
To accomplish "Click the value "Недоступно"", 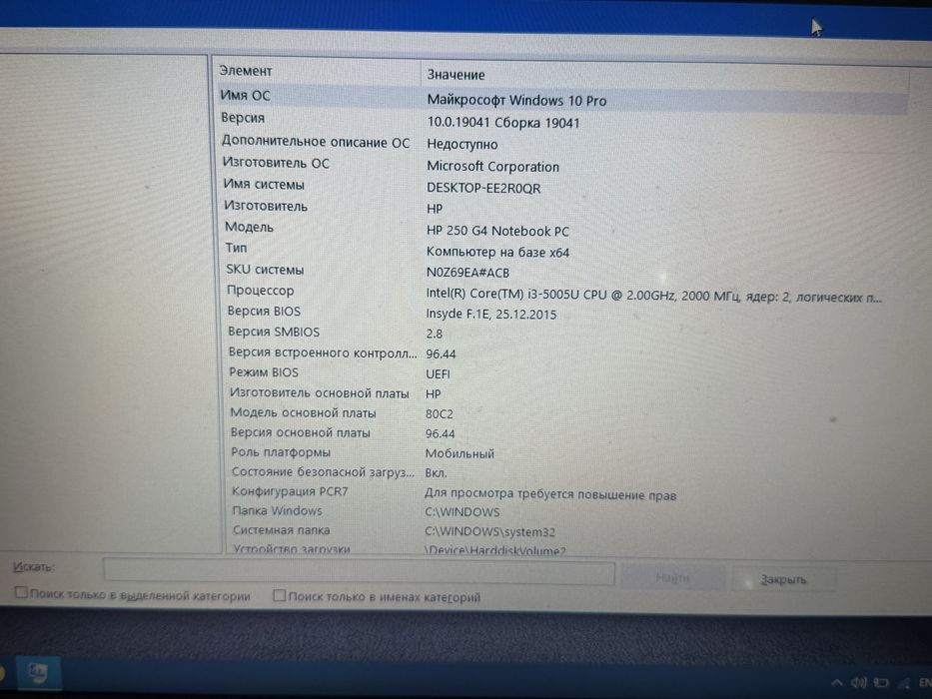I will pos(462,145).
